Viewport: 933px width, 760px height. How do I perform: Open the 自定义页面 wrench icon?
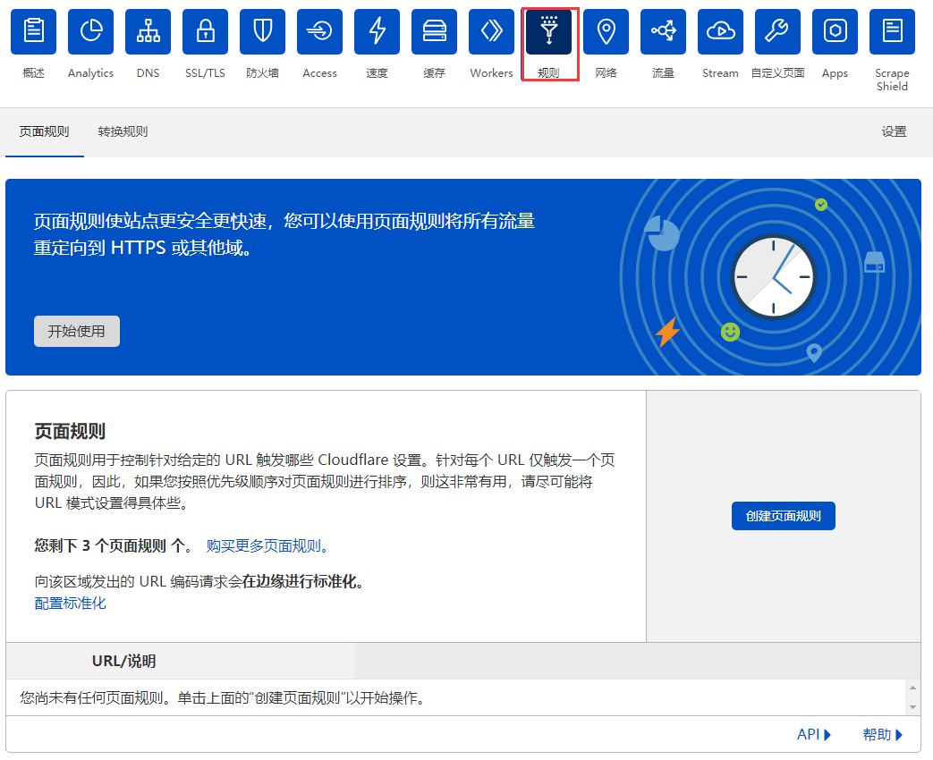pos(777,31)
